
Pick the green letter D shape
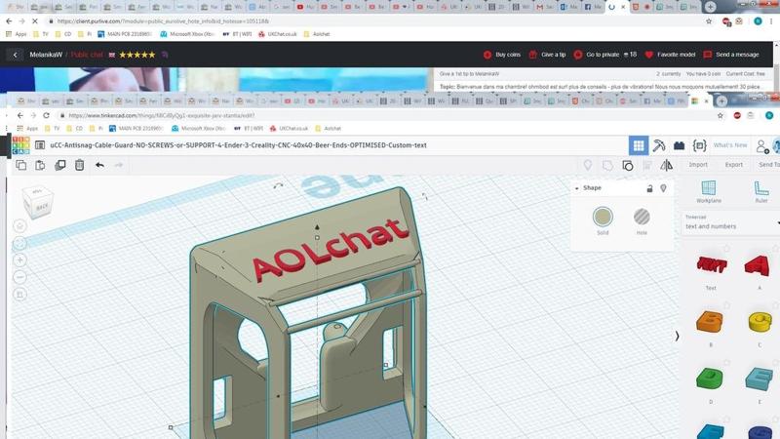pos(710,378)
